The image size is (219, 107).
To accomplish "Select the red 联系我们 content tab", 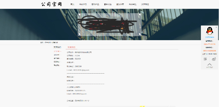I will coord(71,47).
